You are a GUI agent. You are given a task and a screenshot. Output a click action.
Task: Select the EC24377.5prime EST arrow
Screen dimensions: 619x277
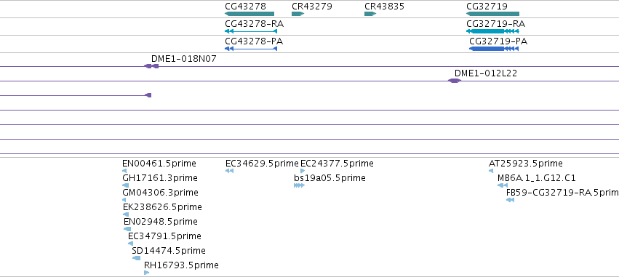(303, 171)
